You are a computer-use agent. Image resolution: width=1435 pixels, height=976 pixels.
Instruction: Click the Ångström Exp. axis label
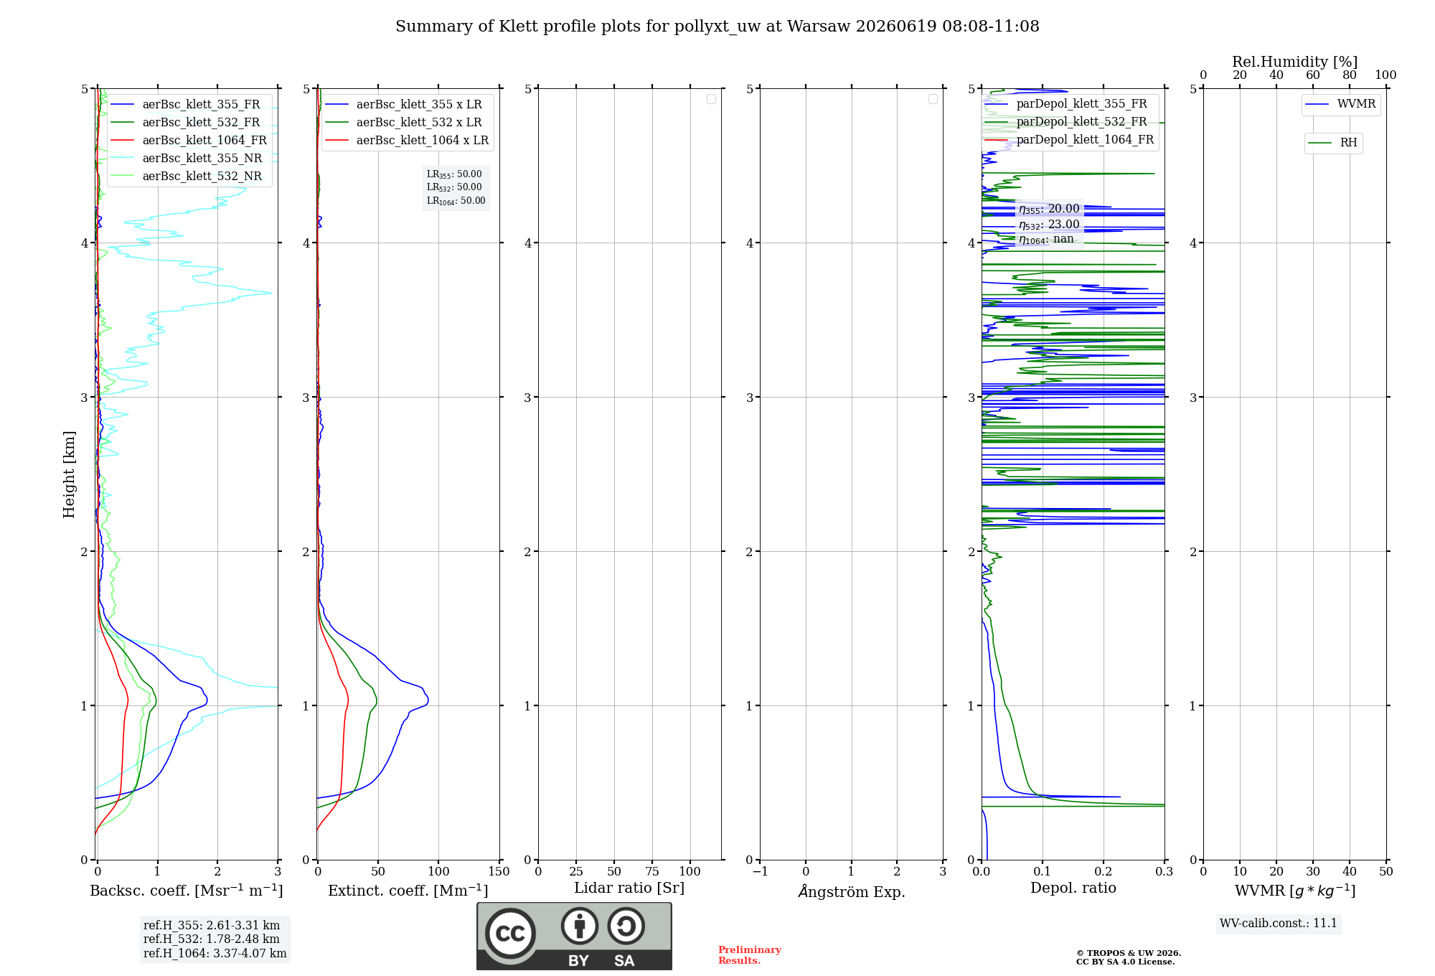tap(852, 891)
